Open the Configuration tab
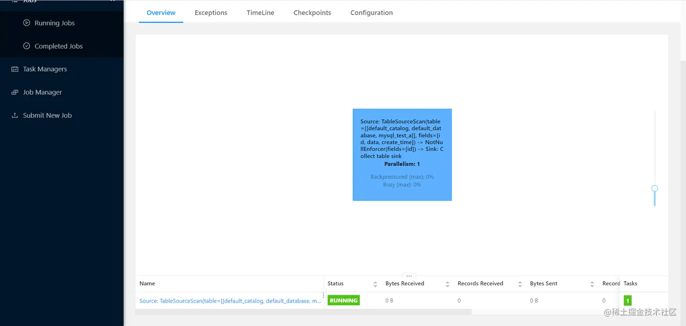Image resolution: width=686 pixels, height=326 pixels. tap(372, 13)
